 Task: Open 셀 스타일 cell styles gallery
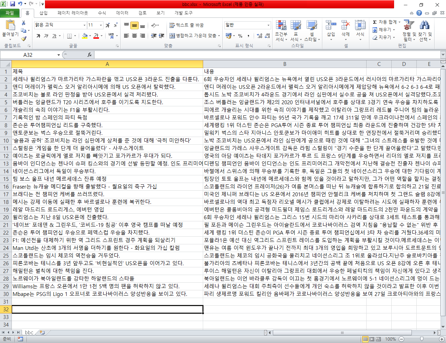tap(312, 31)
